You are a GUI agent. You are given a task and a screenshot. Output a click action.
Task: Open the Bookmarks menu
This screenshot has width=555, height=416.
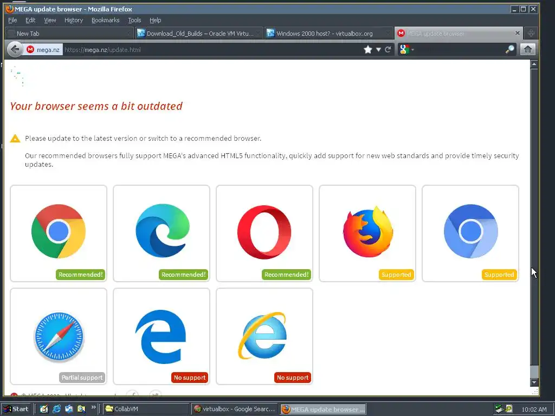tap(106, 20)
